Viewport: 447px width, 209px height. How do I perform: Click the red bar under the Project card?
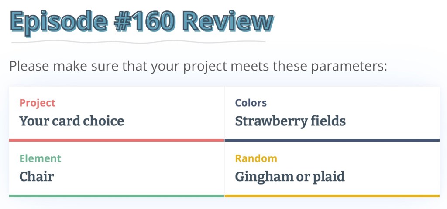tap(116, 140)
